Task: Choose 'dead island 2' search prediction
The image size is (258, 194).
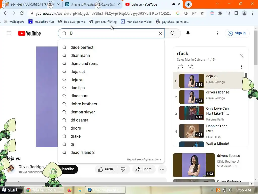Action: pos(111,152)
